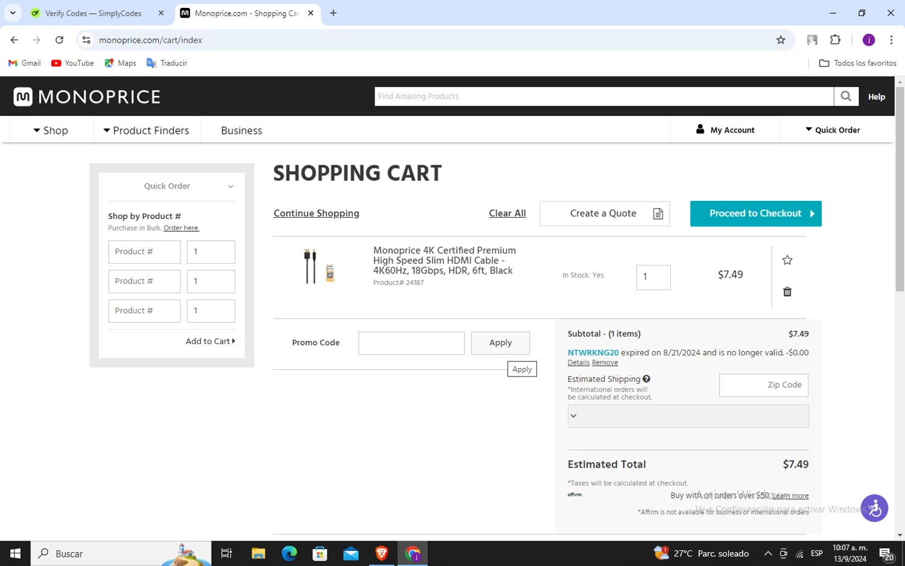View Details of the expired promo
This screenshot has height=566, width=905.
tap(578, 363)
